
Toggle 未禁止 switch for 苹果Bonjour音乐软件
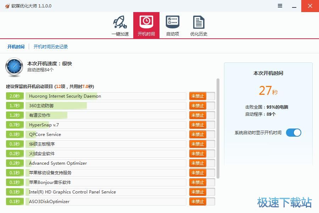pyautogui.click(x=202, y=182)
